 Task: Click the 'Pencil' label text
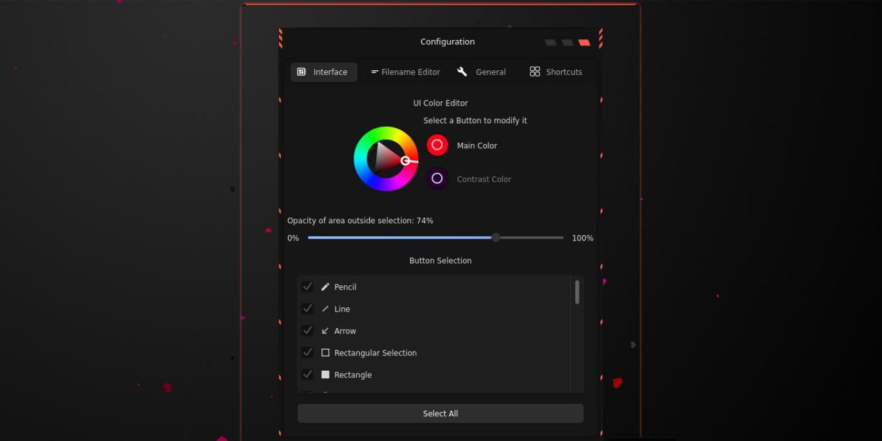(345, 287)
